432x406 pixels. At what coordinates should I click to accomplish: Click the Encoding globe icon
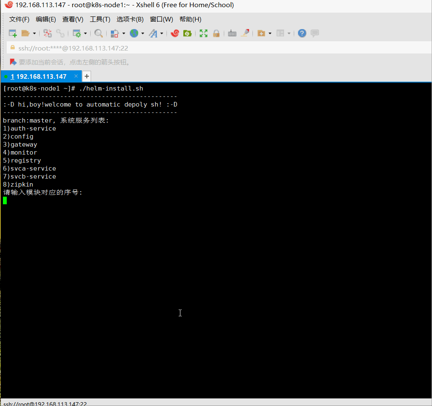point(134,33)
